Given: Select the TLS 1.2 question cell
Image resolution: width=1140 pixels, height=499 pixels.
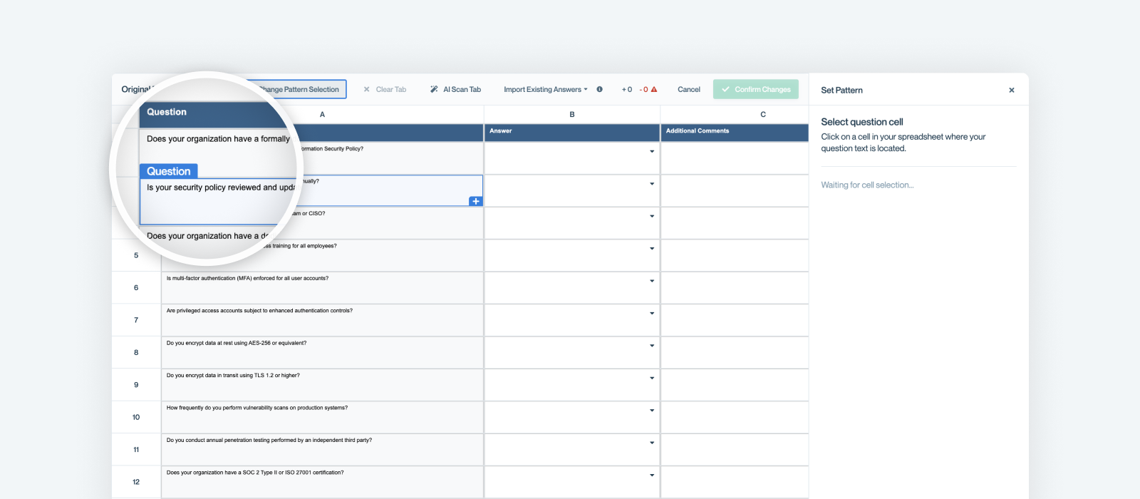Looking at the screenshot, I should point(322,385).
